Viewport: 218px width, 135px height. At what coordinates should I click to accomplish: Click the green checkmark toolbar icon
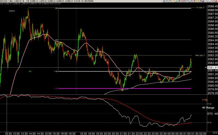tap(170, 1)
